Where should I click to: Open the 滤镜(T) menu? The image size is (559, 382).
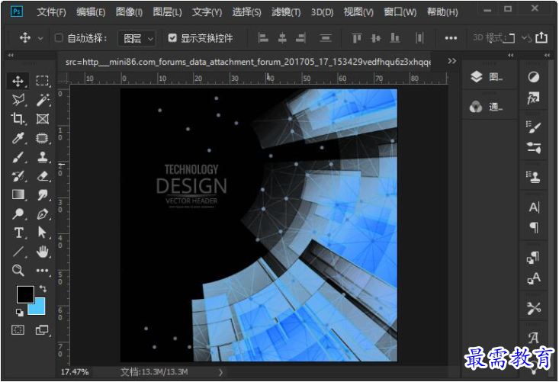(286, 12)
